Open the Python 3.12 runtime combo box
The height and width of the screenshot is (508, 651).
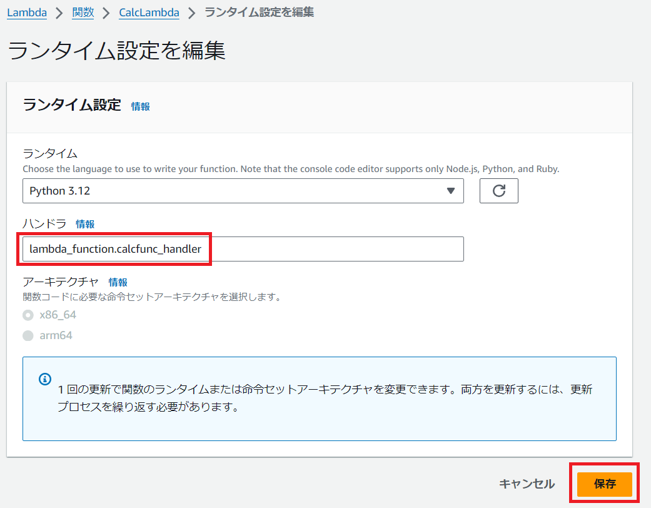tap(243, 191)
